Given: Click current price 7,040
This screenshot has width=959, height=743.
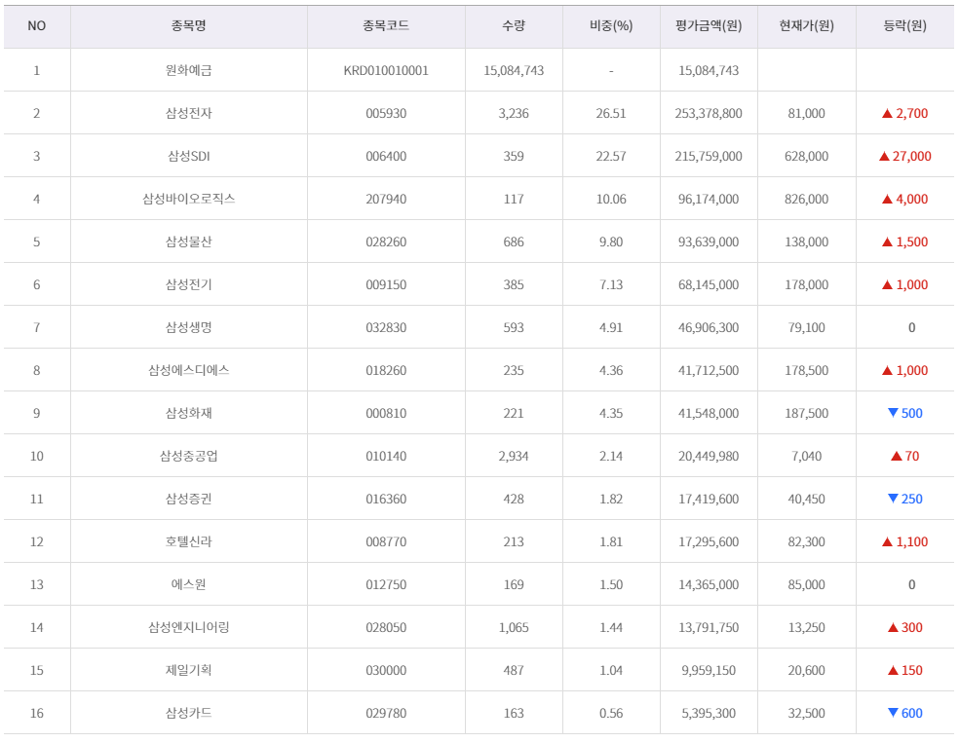Looking at the screenshot, I should click(x=807, y=455).
